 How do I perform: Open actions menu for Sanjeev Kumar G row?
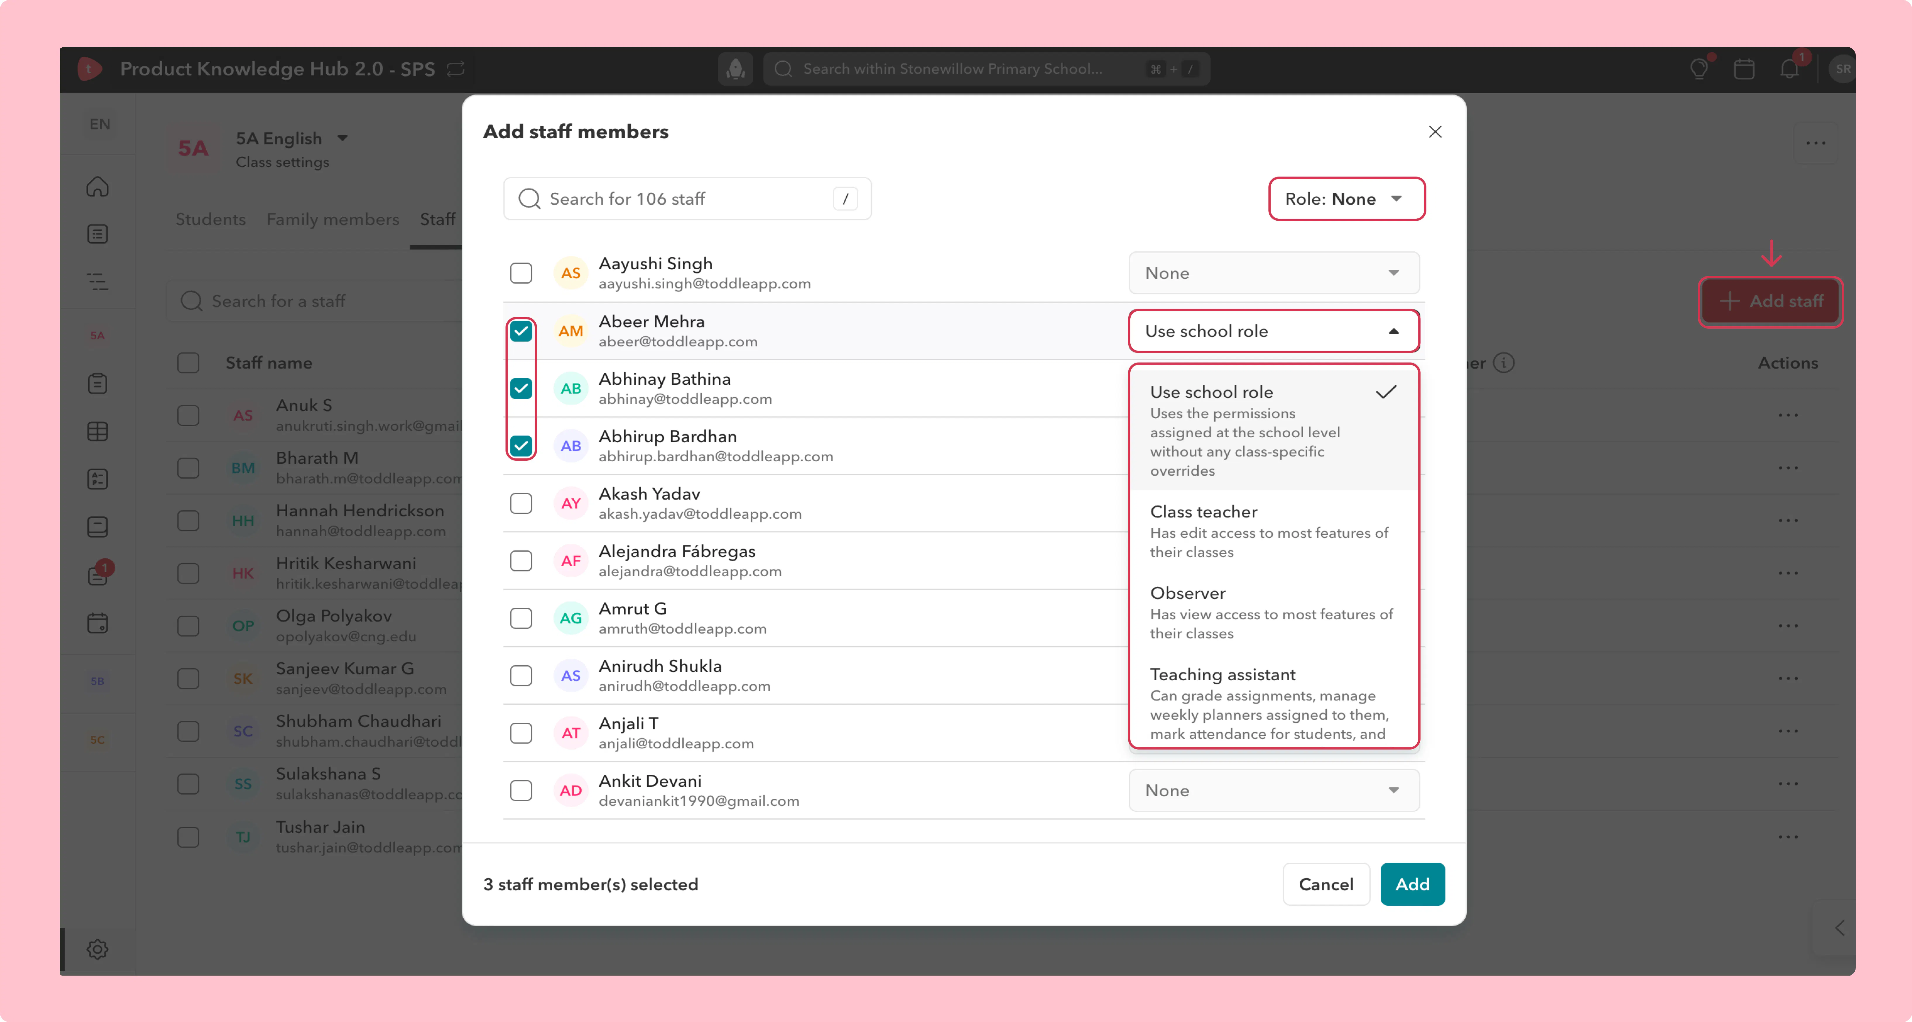[1788, 679]
